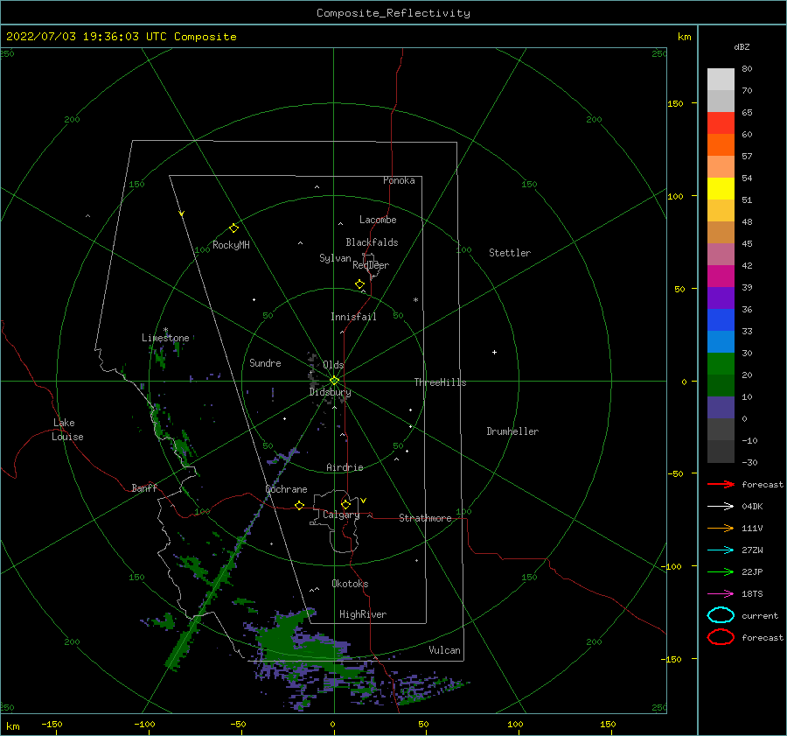Click the Vulcan label

pyautogui.click(x=445, y=650)
